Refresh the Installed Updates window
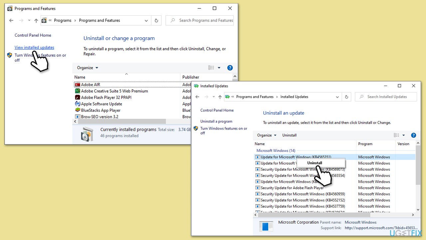The width and height of the screenshot is (426, 240). tap(346, 97)
